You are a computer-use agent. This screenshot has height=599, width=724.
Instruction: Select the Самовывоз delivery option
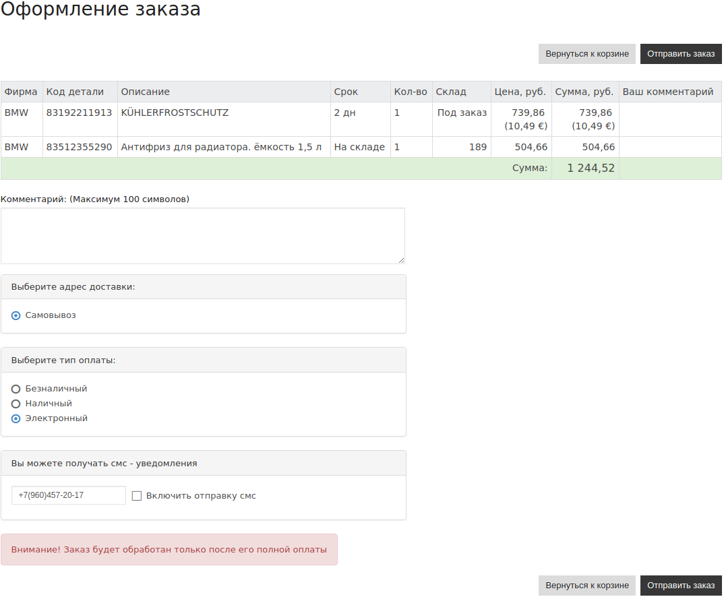coord(16,315)
